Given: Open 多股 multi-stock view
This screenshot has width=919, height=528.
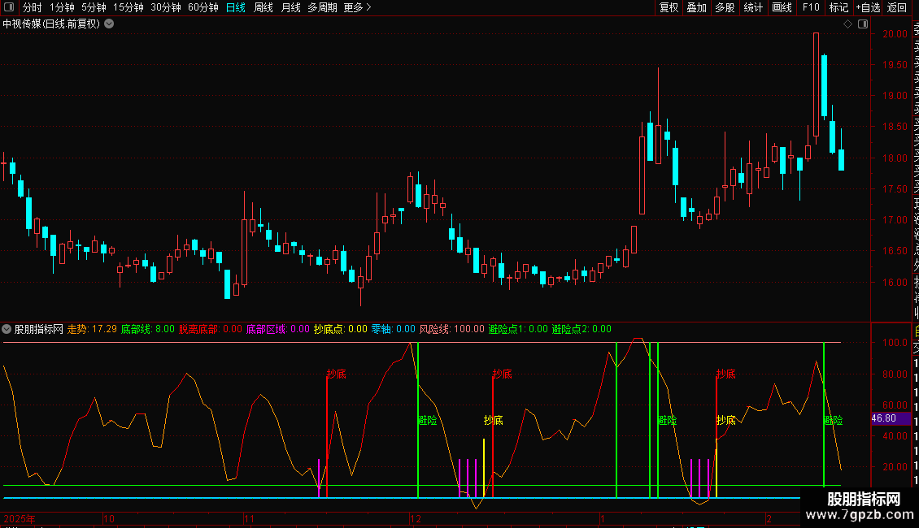Looking at the screenshot, I should (x=725, y=7).
